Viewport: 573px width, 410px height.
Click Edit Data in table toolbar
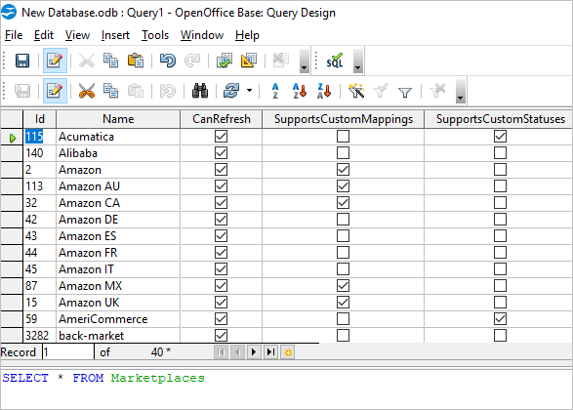pos(55,91)
